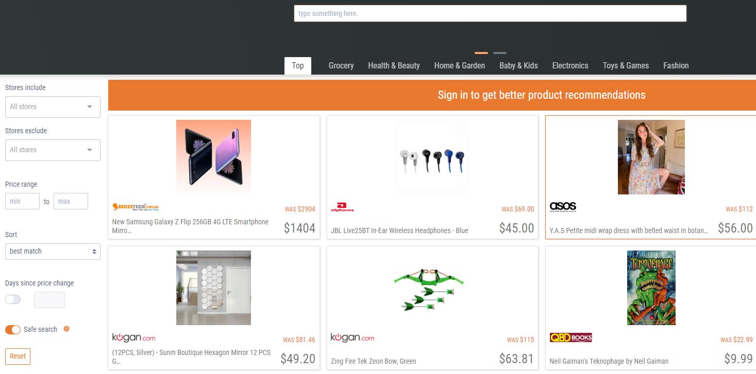The height and width of the screenshot is (374, 756).
Task: Open the Stores exclude dropdown
Action: (x=53, y=150)
